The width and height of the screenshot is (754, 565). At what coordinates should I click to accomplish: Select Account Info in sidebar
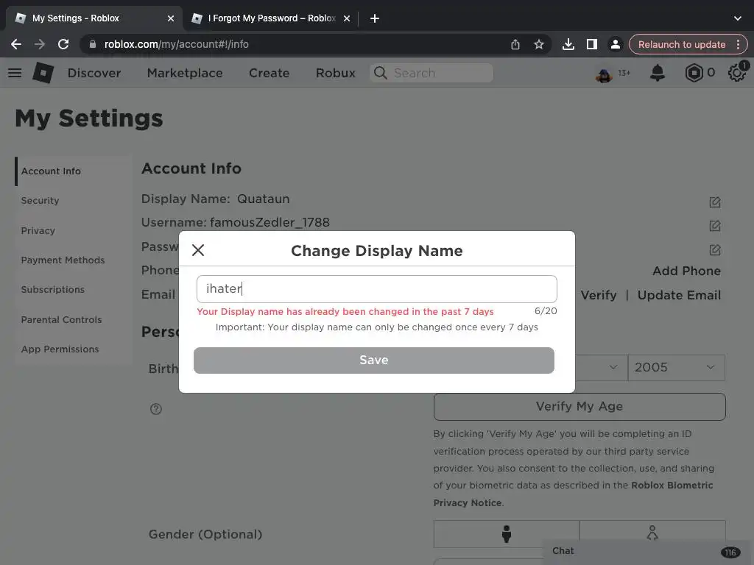pos(51,171)
